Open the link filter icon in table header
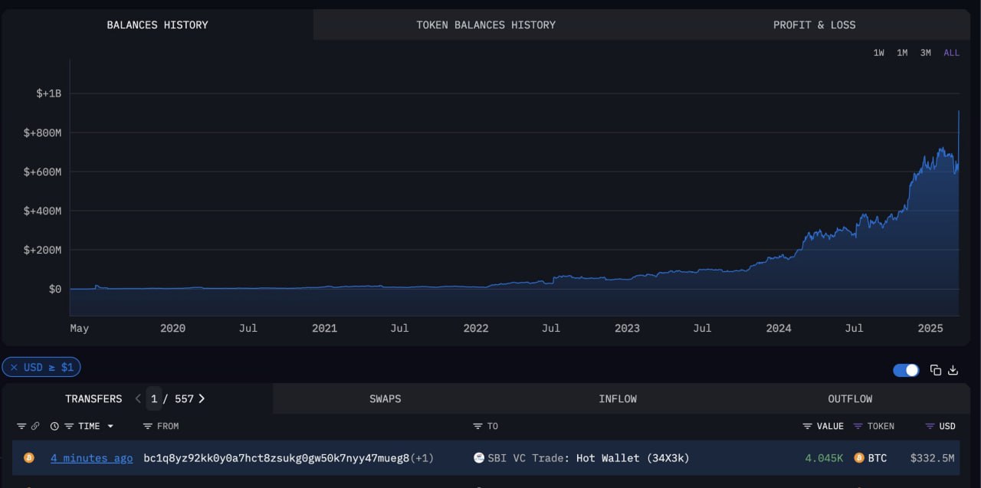This screenshot has width=981, height=488. (36, 427)
